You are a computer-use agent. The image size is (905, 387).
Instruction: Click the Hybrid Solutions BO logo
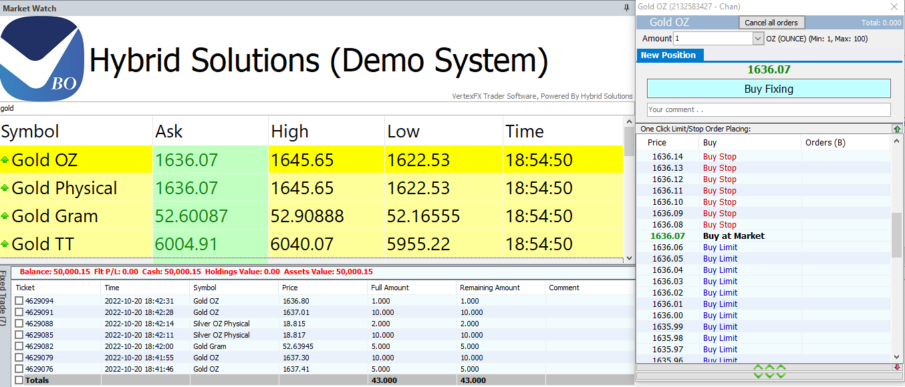tap(43, 59)
